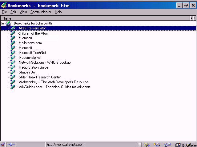Toggle the online/offline plug icon

[11, 145]
